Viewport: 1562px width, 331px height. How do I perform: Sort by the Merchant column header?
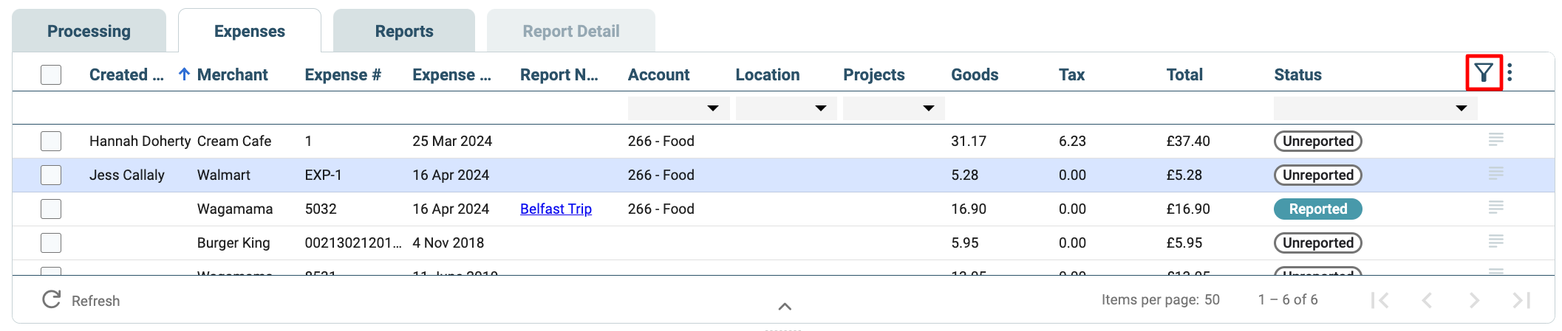coord(232,74)
